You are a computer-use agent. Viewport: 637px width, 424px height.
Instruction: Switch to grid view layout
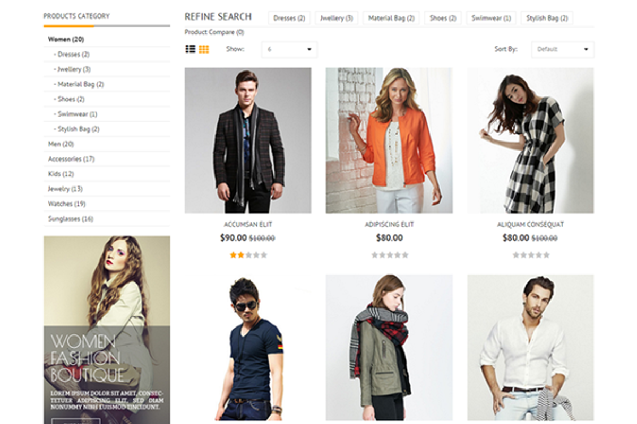(204, 49)
